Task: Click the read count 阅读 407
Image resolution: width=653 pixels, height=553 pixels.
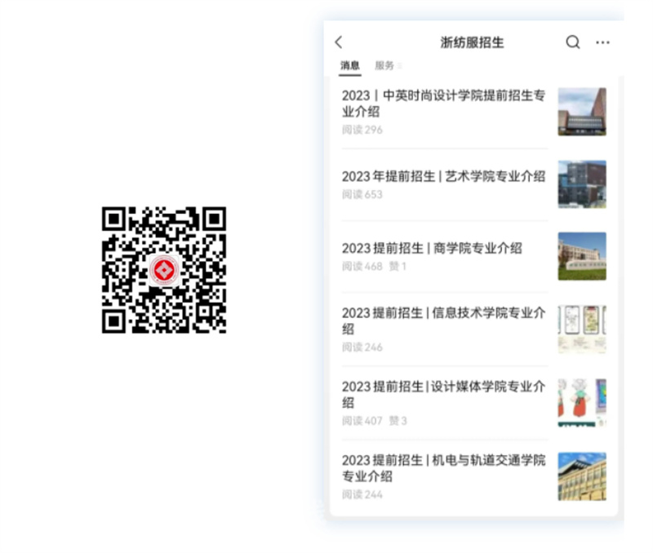Action: pyautogui.click(x=362, y=421)
